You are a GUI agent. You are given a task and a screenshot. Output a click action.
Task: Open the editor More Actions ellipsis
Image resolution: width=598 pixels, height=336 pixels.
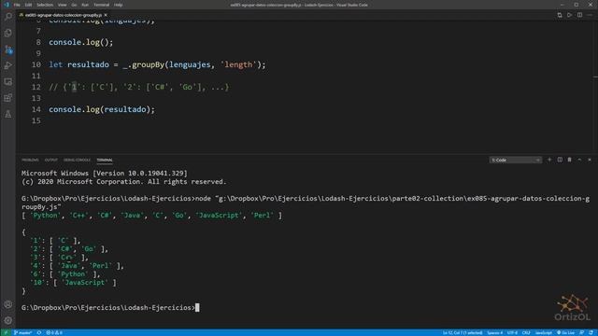click(590, 15)
